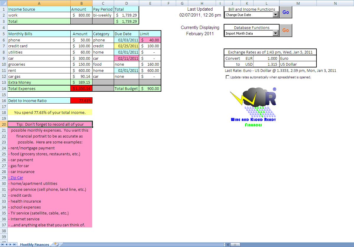
Task: Click the work income amount cell
Action: [81, 15]
